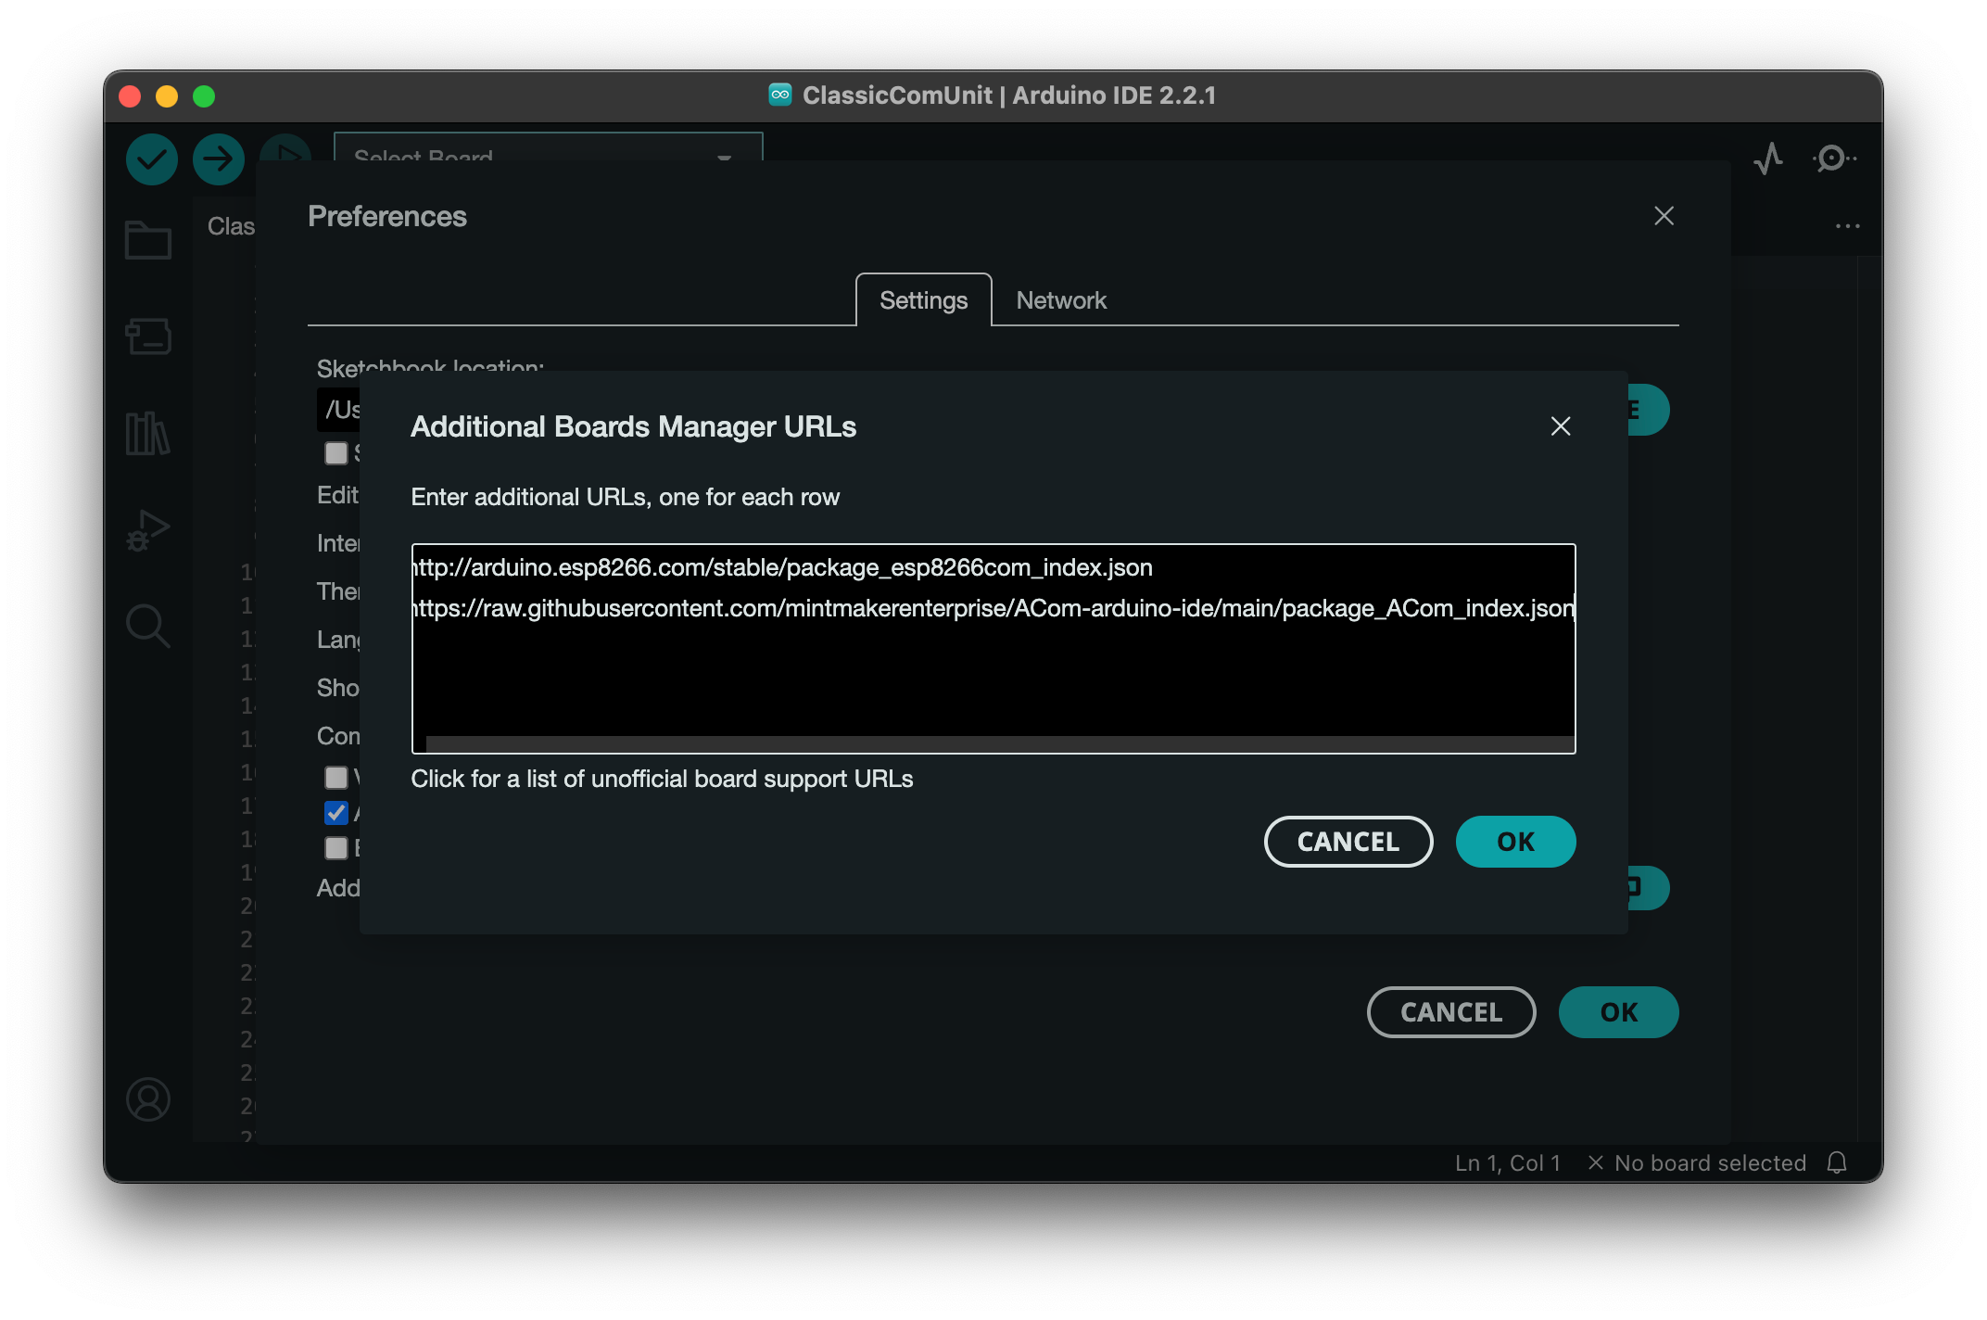Click the upload arrow icon
This screenshot has height=1320, width=1987.
coord(218,158)
